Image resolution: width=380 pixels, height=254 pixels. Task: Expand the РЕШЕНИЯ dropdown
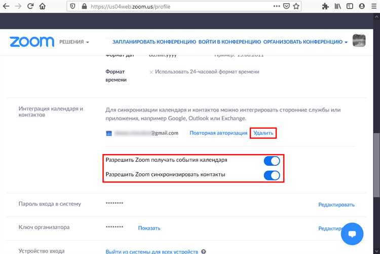[74, 42]
